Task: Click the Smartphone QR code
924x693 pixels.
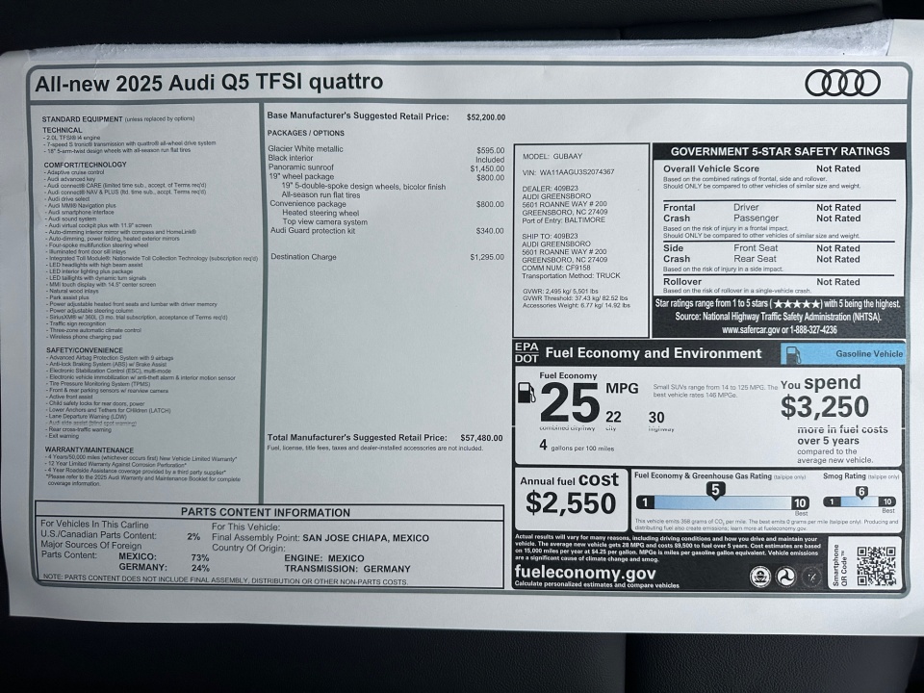Action: pos(876,567)
